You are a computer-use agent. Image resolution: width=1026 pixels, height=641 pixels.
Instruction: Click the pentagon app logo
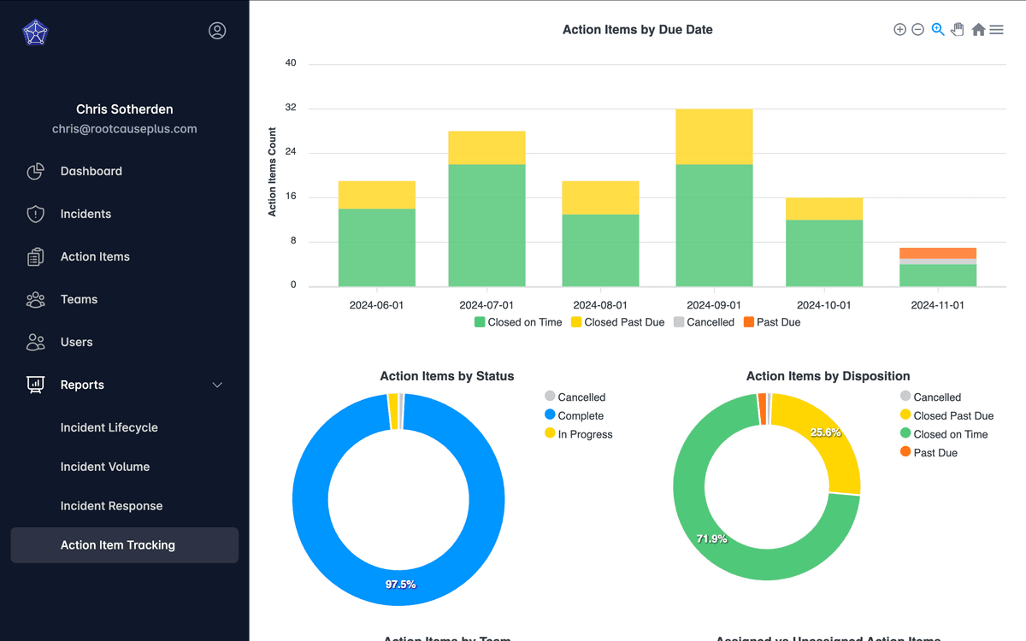coord(35,32)
